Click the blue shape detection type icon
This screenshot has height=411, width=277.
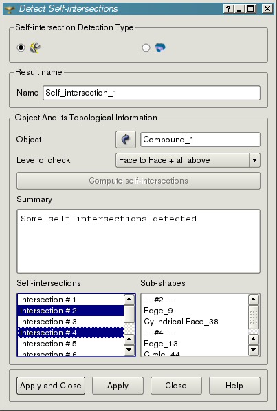click(x=160, y=47)
